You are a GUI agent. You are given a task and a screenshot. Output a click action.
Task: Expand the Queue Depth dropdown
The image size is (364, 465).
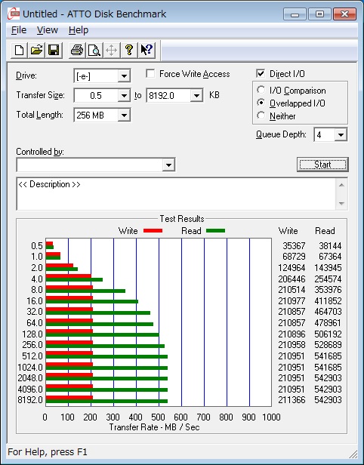[x=331, y=135]
